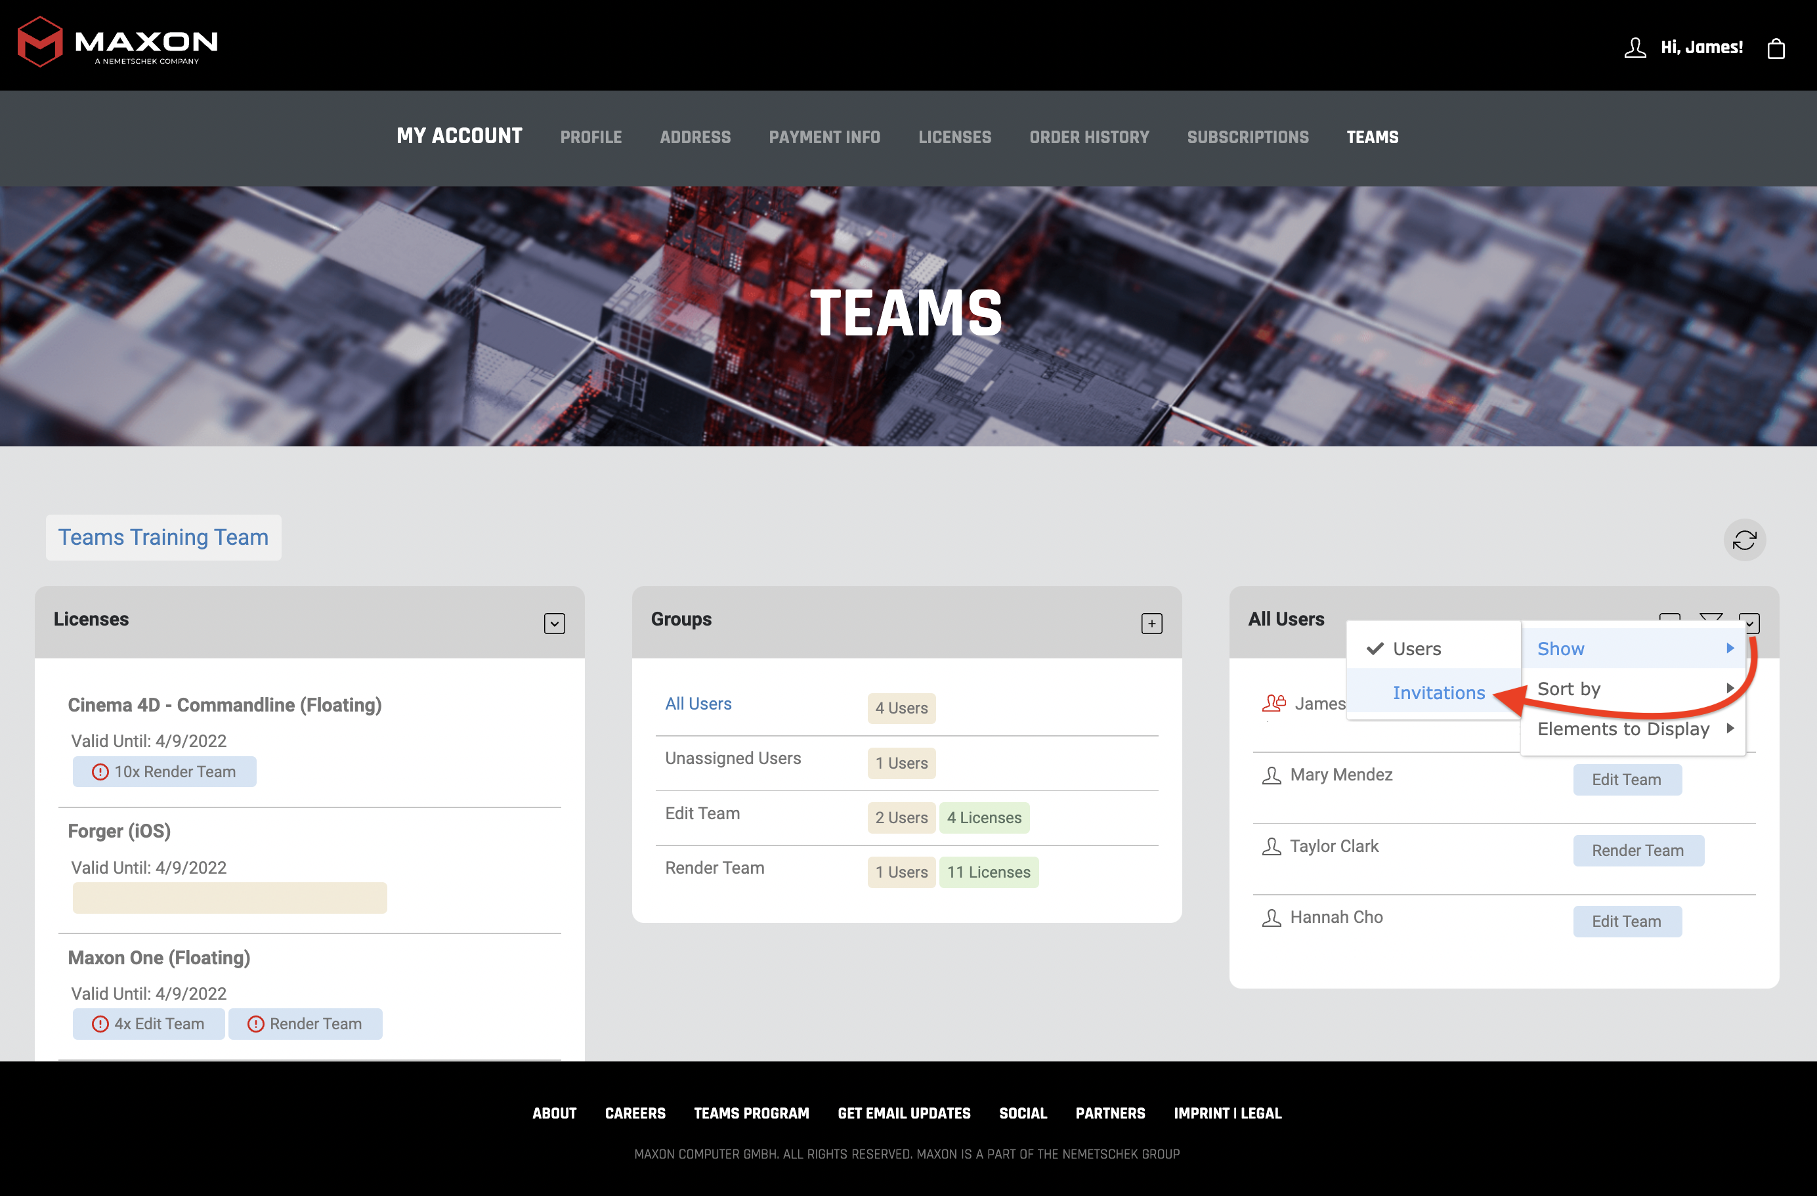The height and width of the screenshot is (1196, 1817).
Task: Click the 4 Users badge
Action: coord(901,708)
